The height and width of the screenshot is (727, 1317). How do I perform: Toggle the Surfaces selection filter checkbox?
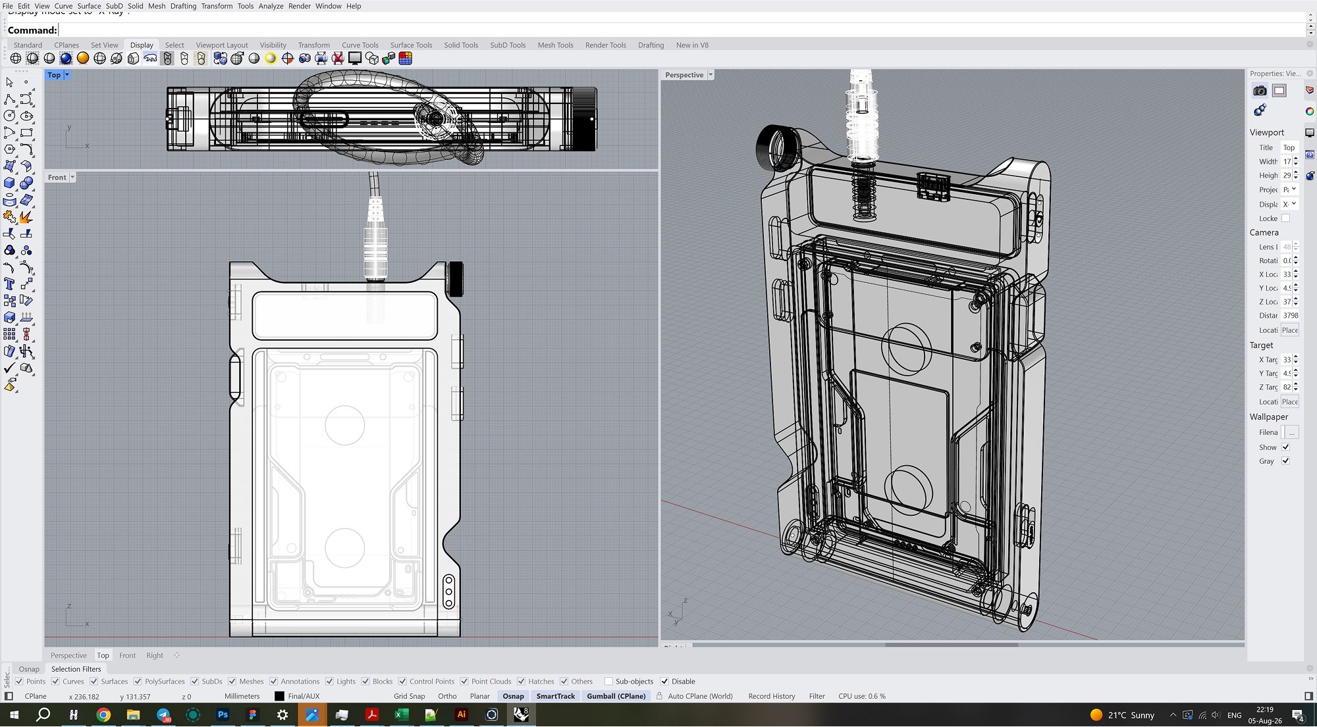tap(94, 682)
